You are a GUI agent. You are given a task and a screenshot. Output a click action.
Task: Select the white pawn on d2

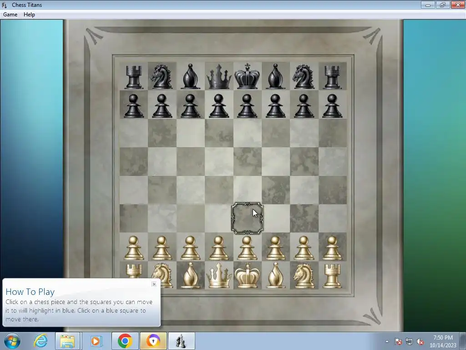click(219, 248)
